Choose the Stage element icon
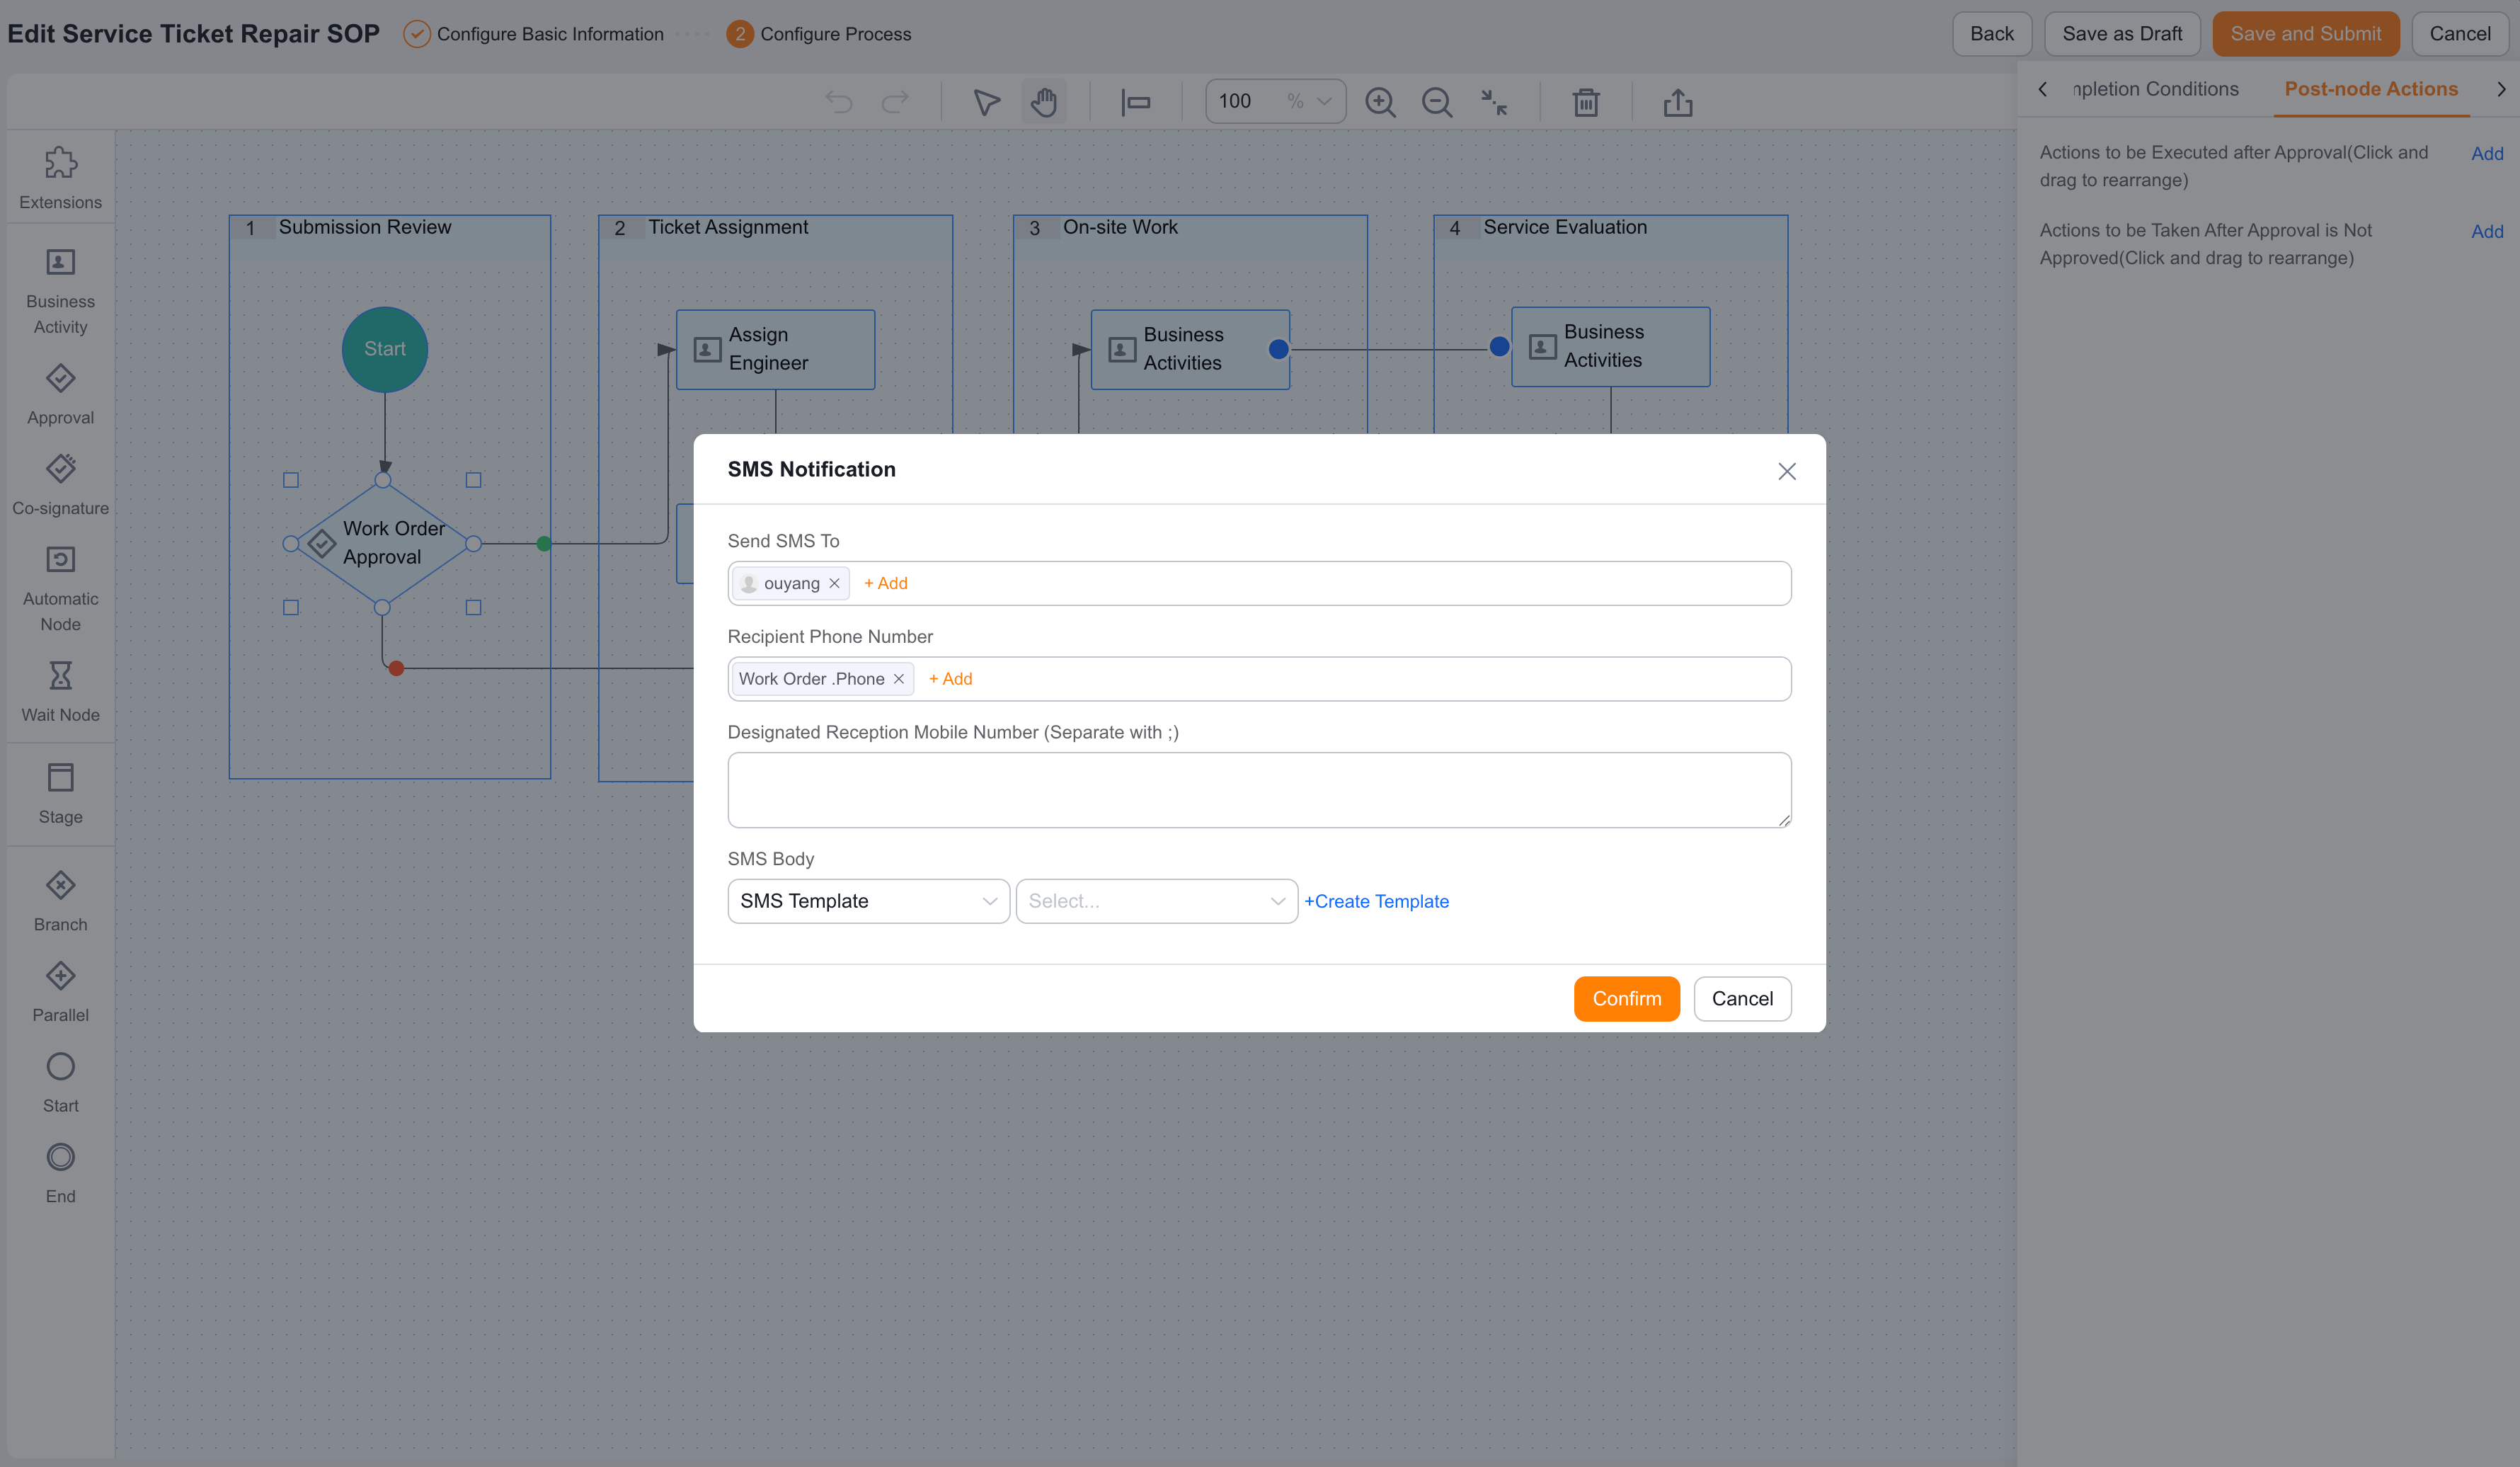 tap(60, 777)
